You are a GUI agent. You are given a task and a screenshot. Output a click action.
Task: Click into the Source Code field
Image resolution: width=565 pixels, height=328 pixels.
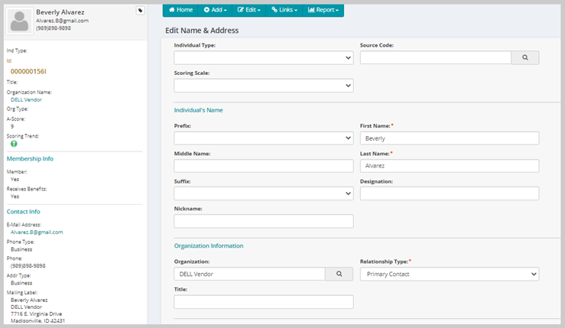pos(436,57)
